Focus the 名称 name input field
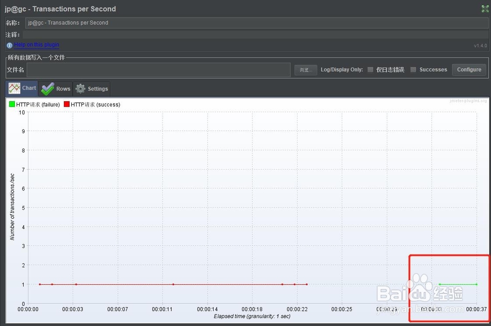The width and height of the screenshot is (491, 326). (x=256, y=23)
